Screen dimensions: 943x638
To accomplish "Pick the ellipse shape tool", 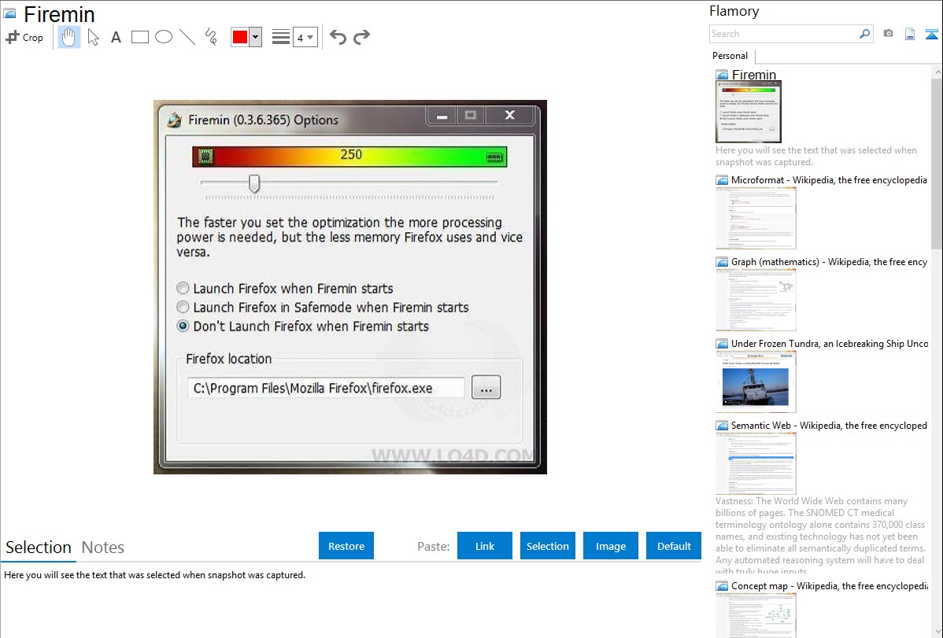I will [x=164, y=37].
